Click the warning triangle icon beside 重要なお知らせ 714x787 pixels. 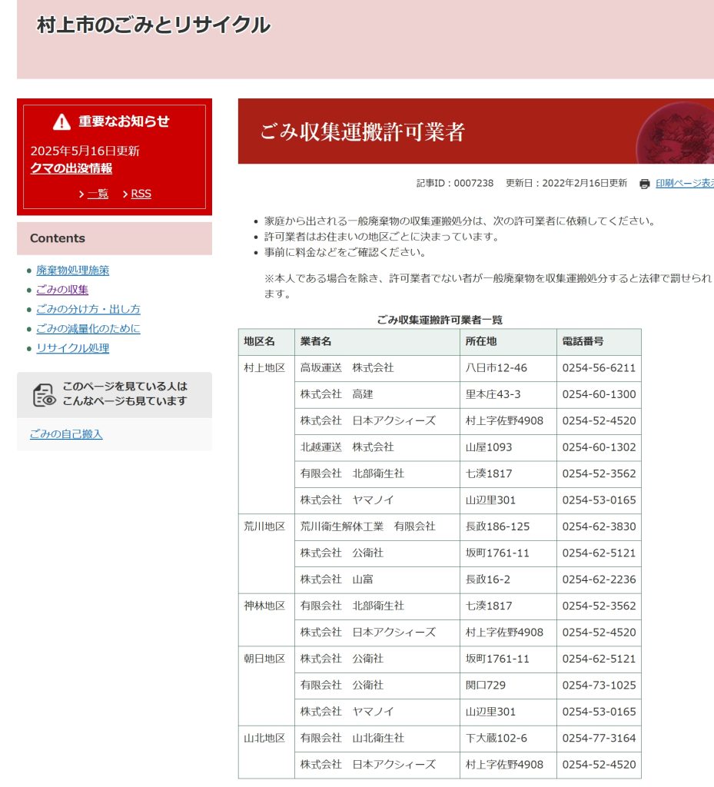coord(61,121)
